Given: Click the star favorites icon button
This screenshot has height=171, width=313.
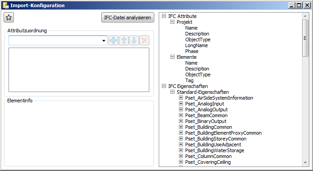Looking at the screenshot, I should [x=9, y=18].
